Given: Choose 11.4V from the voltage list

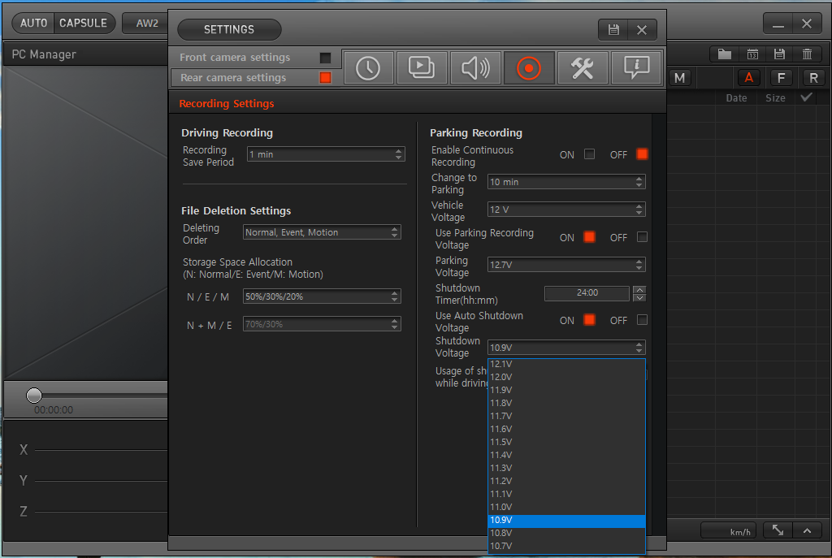Looking at the screenshot, I should click(x=566, y=455).
